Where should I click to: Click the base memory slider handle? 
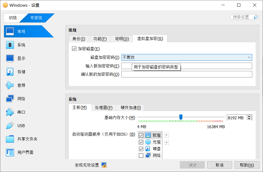coord(181,117)
